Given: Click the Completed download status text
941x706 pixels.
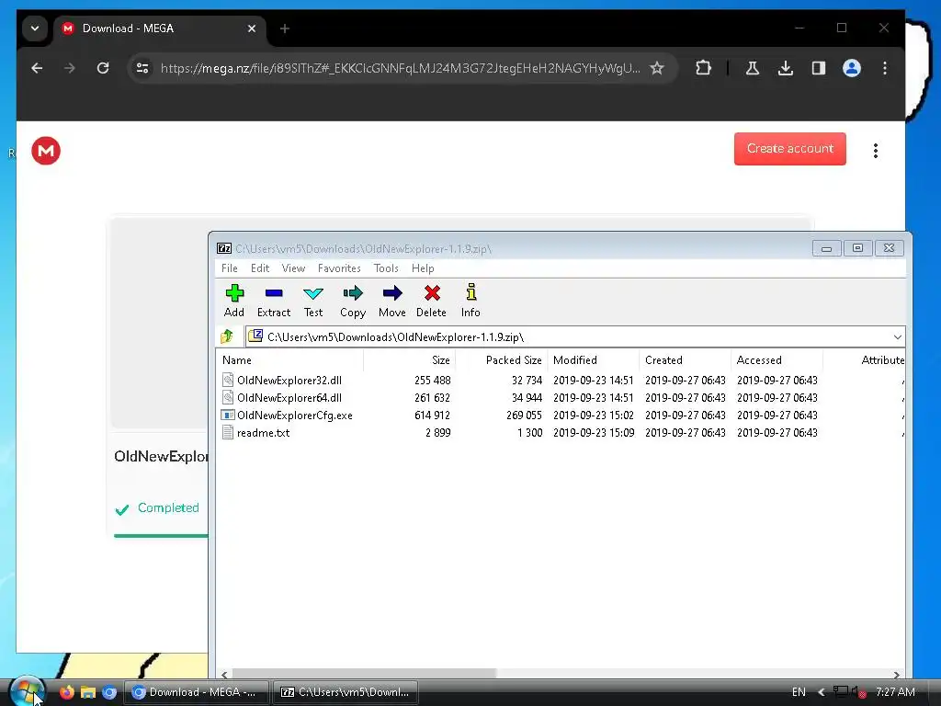Looking at the screenshot, I should pyautogui.click(x=168, y=507).
